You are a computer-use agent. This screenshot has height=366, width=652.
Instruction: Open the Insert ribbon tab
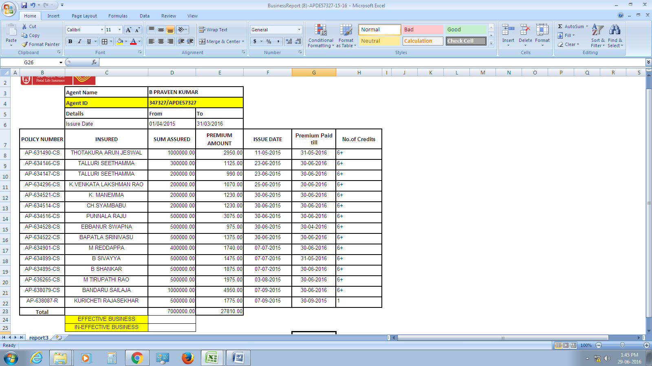click(x=53, y=16)
